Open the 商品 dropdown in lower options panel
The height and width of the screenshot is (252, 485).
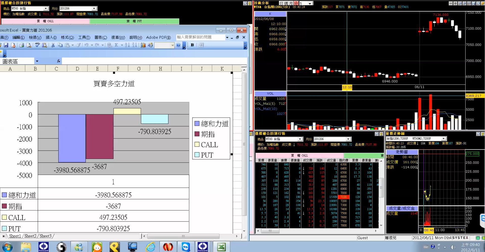pos(300,139)
